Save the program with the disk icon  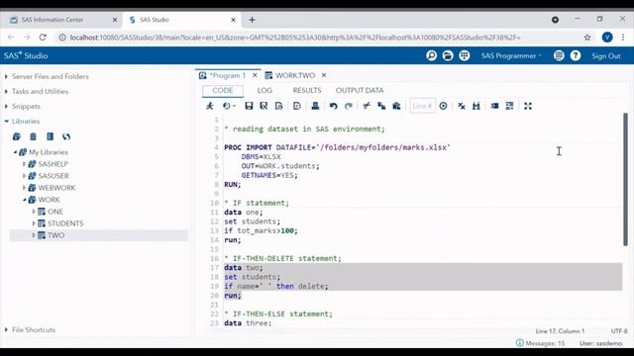pos(249,106)
